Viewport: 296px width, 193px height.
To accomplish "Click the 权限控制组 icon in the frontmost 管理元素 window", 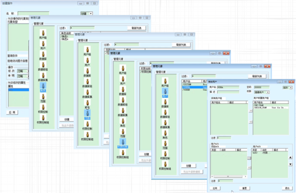I will pyautogui.click(x=165, y=165).
